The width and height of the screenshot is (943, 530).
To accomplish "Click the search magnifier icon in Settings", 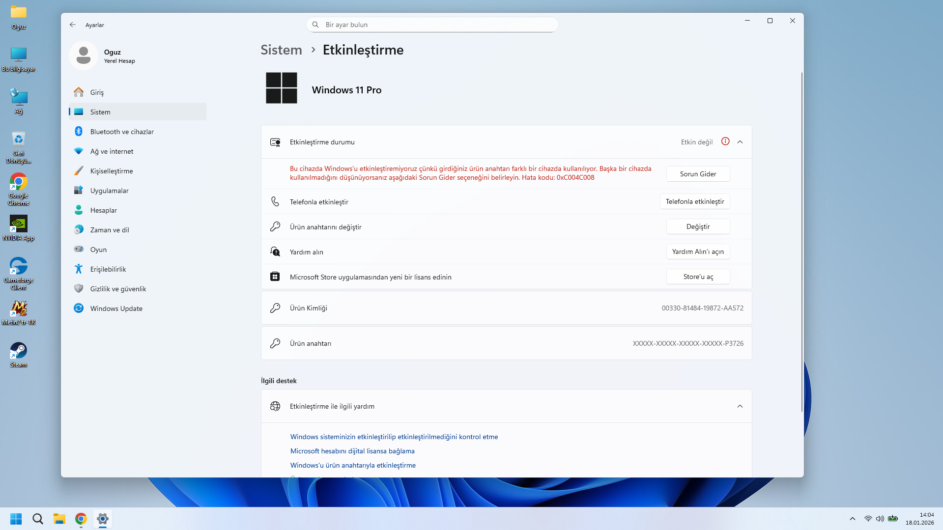I will pyautogui.click(x=315, y=25).
